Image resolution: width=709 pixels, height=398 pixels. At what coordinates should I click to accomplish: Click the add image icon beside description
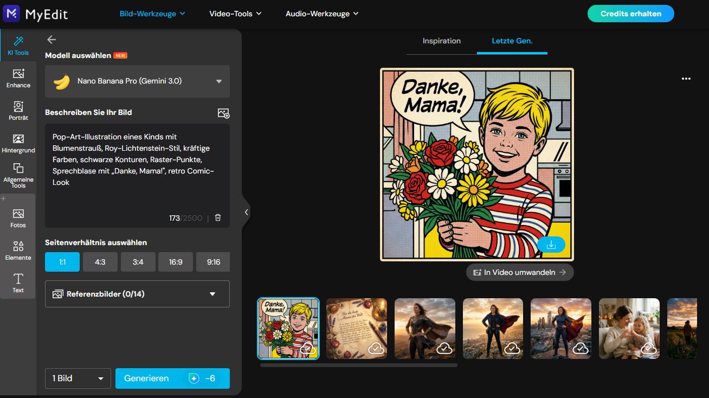point(223,113)
